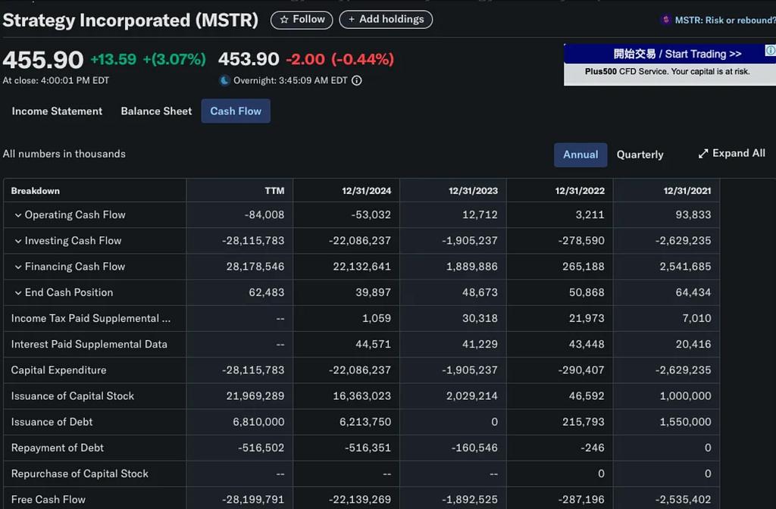Expand the Financing Cash Flow row
This screenshot has width=776, height=509.
pyautogui.click(x=18, y=267)
